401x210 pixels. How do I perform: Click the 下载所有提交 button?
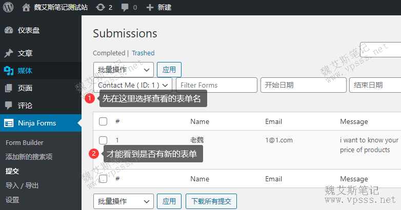click(211, 201)
